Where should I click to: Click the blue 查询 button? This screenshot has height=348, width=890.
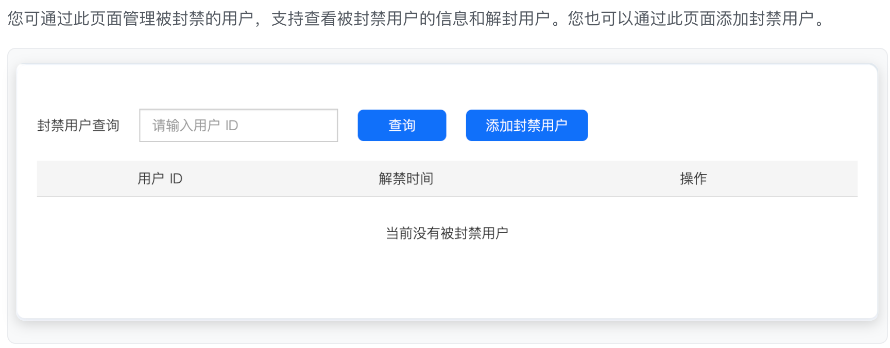click(x=402, y=125)
